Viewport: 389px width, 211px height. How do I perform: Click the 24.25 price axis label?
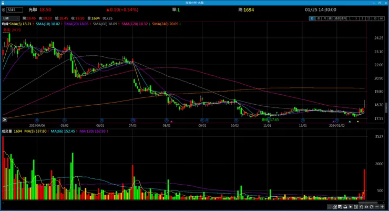pyautogui.click(x=378, y=38)
